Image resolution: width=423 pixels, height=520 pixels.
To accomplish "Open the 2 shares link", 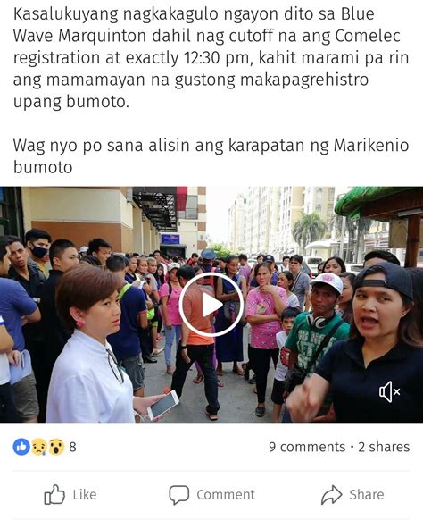I will 384,447.
